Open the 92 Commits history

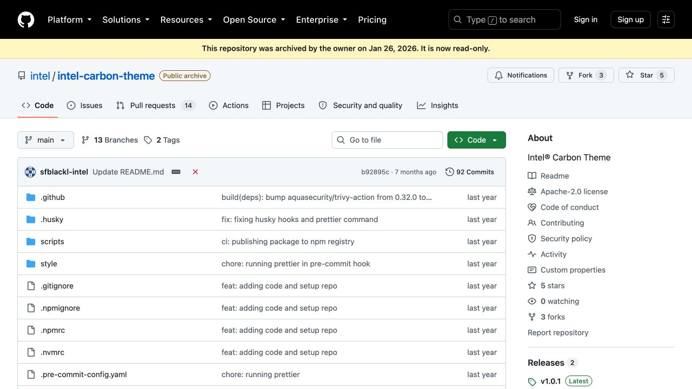coord(470,172)
